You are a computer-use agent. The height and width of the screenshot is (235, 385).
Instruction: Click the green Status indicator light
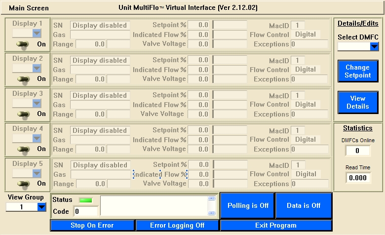pyautogui.click(x=86, y=200)
